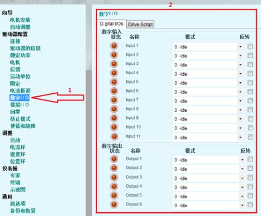261x216 pixels.
Task: Click the Output 3 status LED indicator
Action: coord(114,177)
